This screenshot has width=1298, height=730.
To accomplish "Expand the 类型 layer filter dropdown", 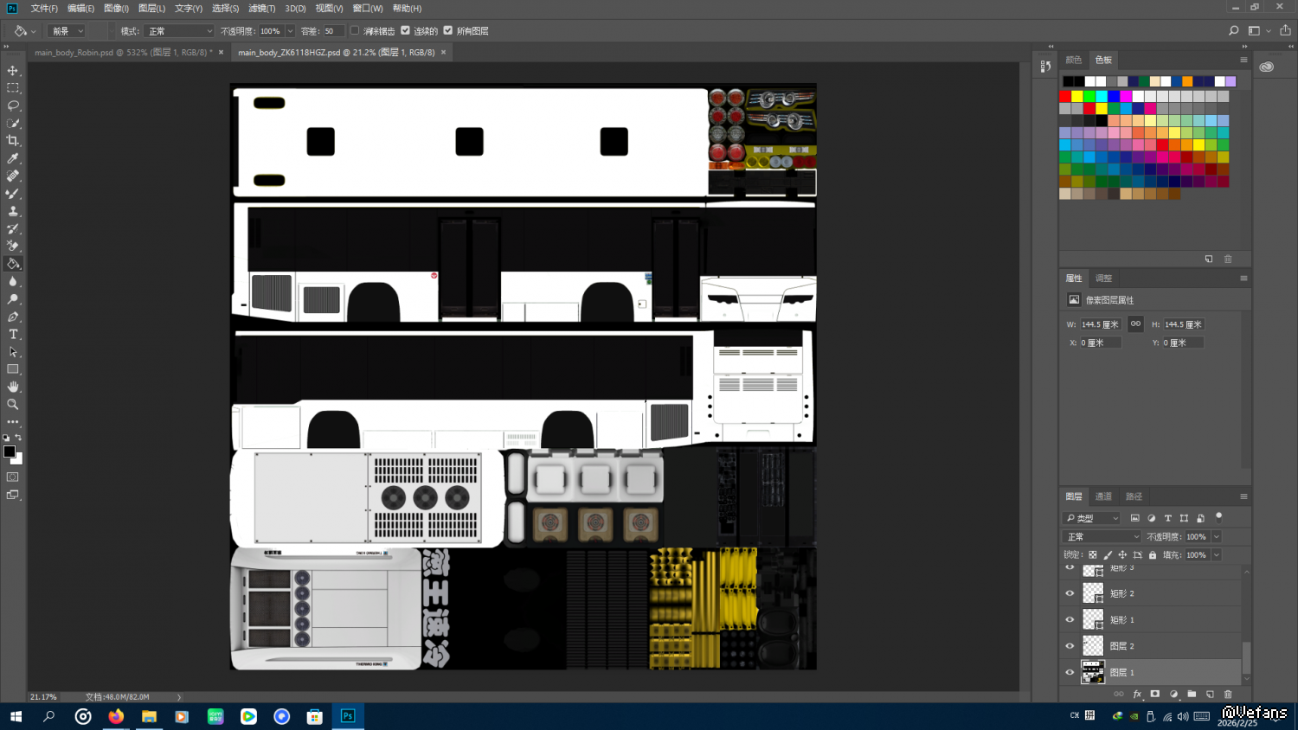I will pyautogui.click(x=1092, y=518).
